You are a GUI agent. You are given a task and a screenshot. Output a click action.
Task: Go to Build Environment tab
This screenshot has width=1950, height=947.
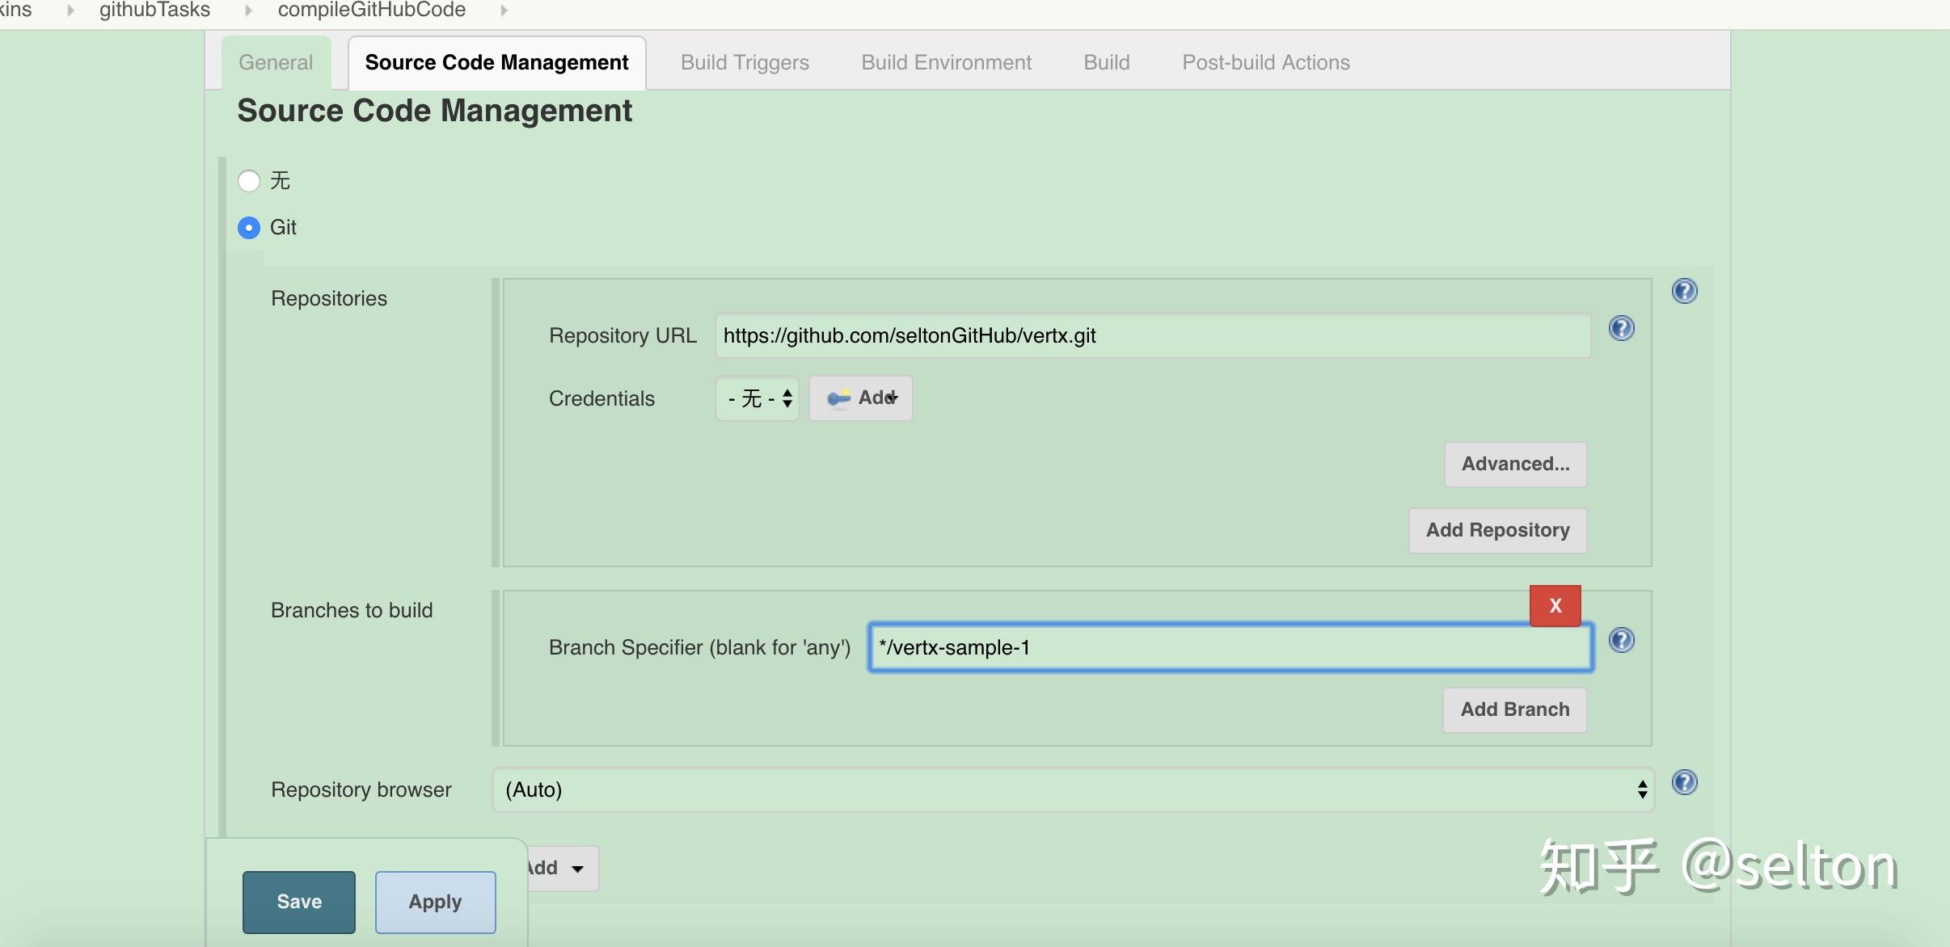[946, 62]
